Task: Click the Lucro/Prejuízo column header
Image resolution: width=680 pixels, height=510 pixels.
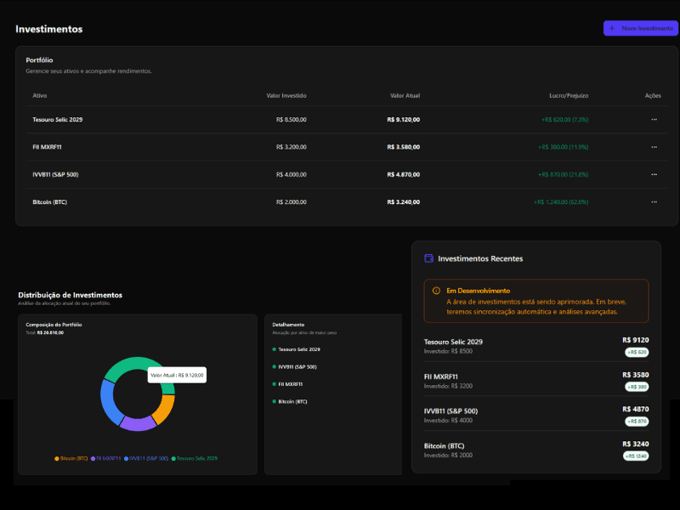Action: [569, 95]
